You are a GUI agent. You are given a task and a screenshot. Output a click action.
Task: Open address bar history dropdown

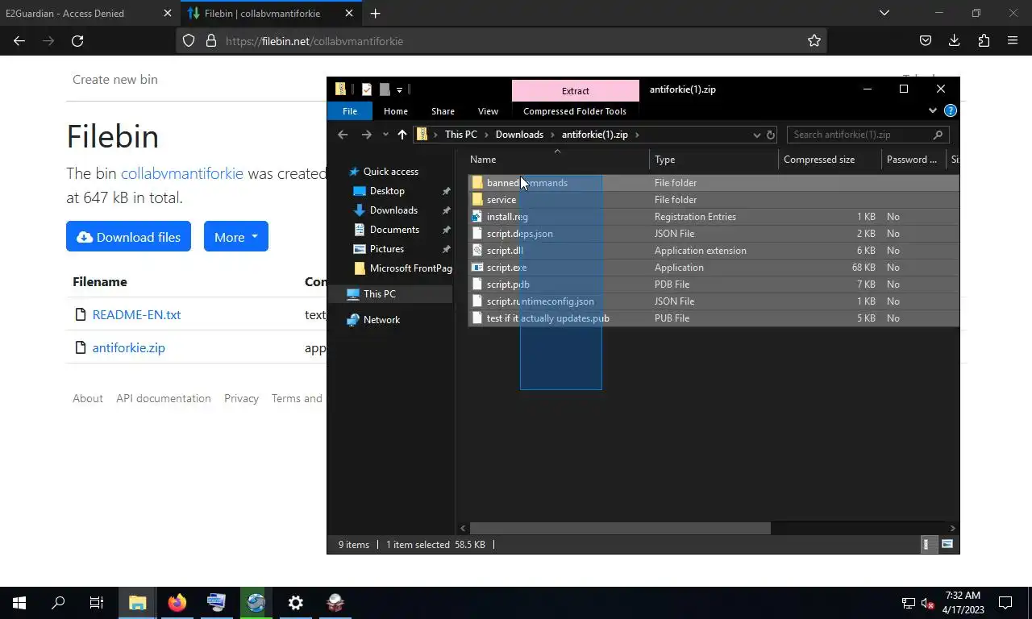point(756,135)
